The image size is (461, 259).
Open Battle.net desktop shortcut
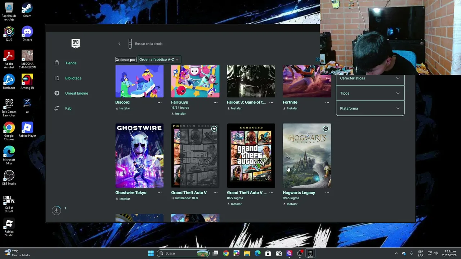click(9, 82)
